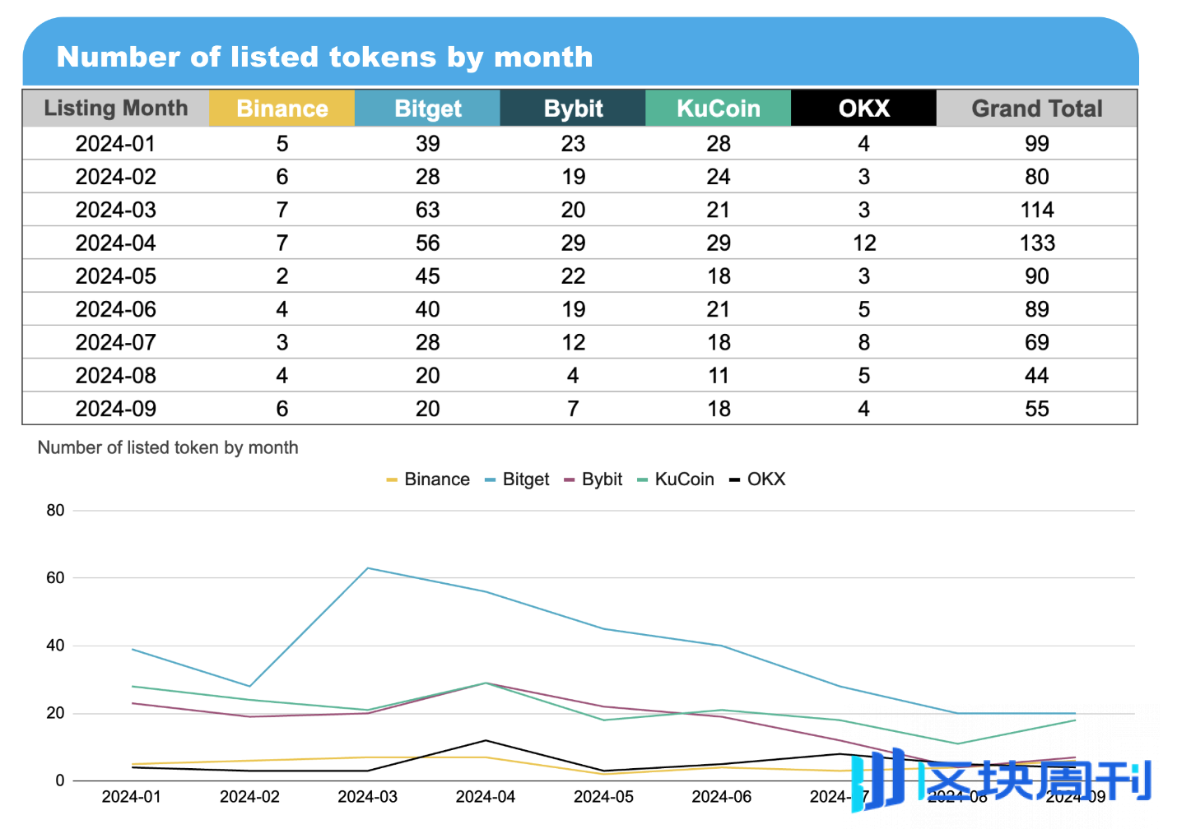Viewport: 1177px width, 829px height.
Task: Click Bitget value 40 in 2024-06 row
Action: point(427,309)
